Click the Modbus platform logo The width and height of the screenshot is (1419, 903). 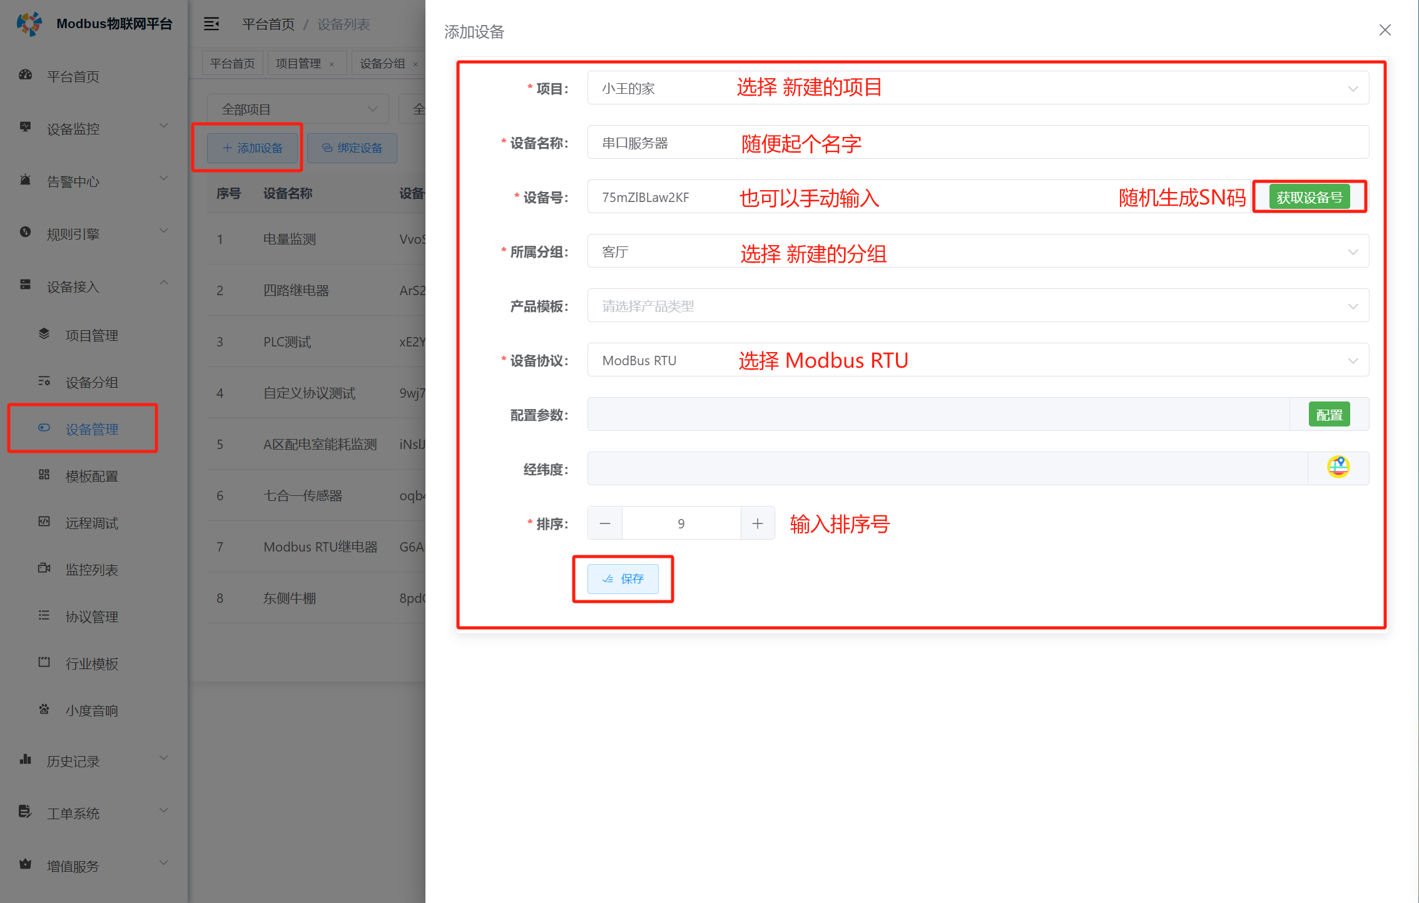[x=29, y=24]
